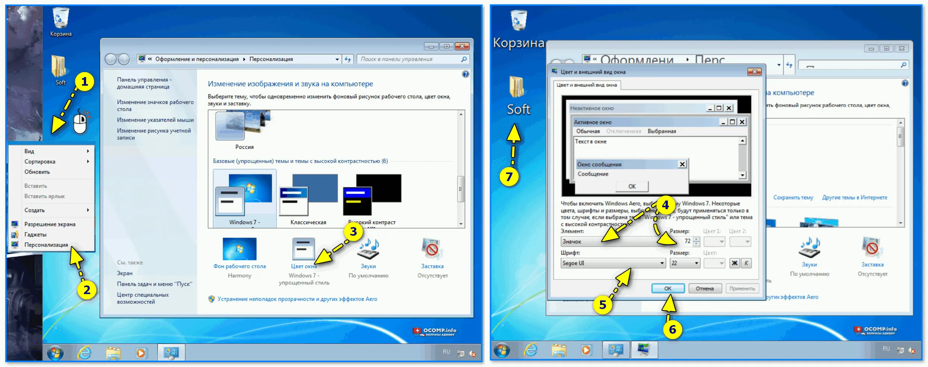This screenshot has width=928, height=367.
Task: Open Soft folder on the right desktop
Action: (x=518, y=96)
